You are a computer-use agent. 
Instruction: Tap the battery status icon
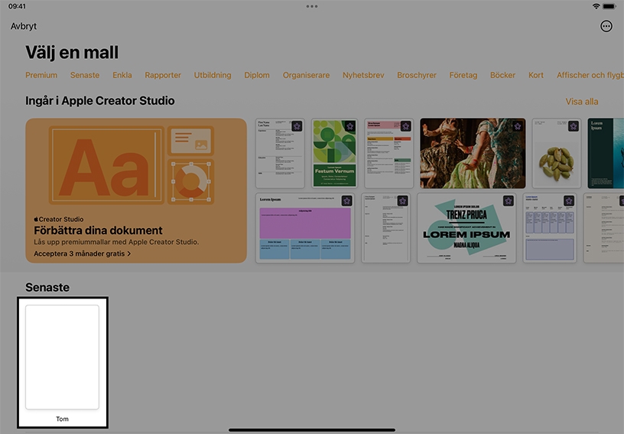(x=609, y=6)
